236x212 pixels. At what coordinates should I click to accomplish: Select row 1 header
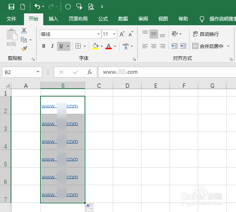(x=6, y=93)
